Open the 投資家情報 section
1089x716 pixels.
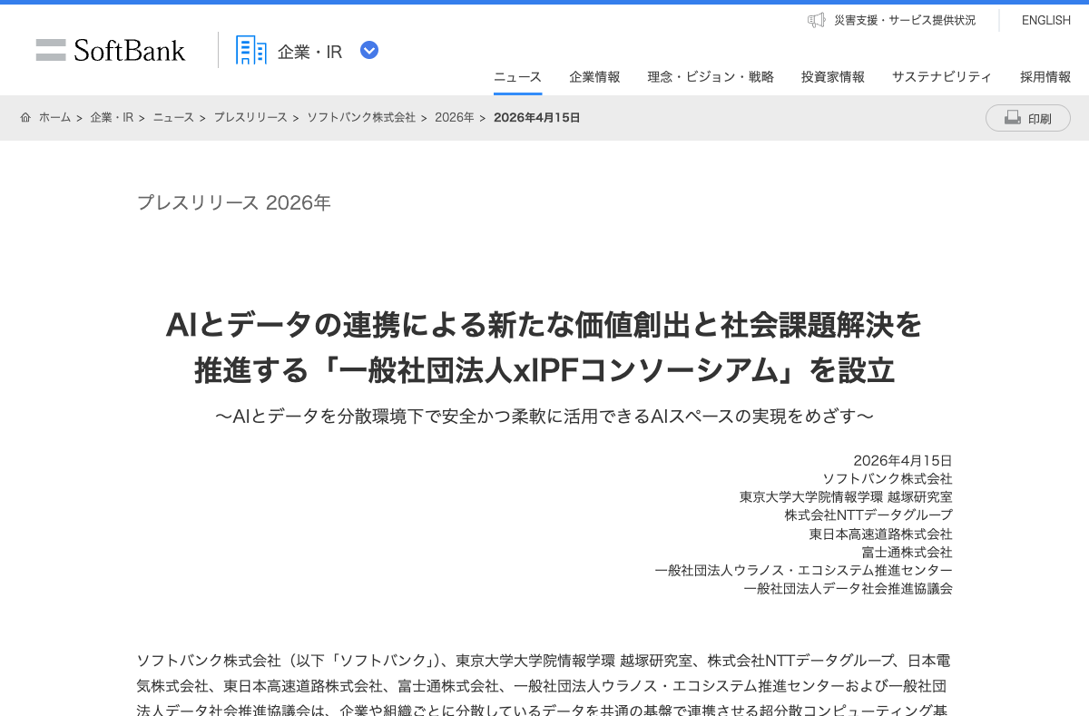click(832, 77)
